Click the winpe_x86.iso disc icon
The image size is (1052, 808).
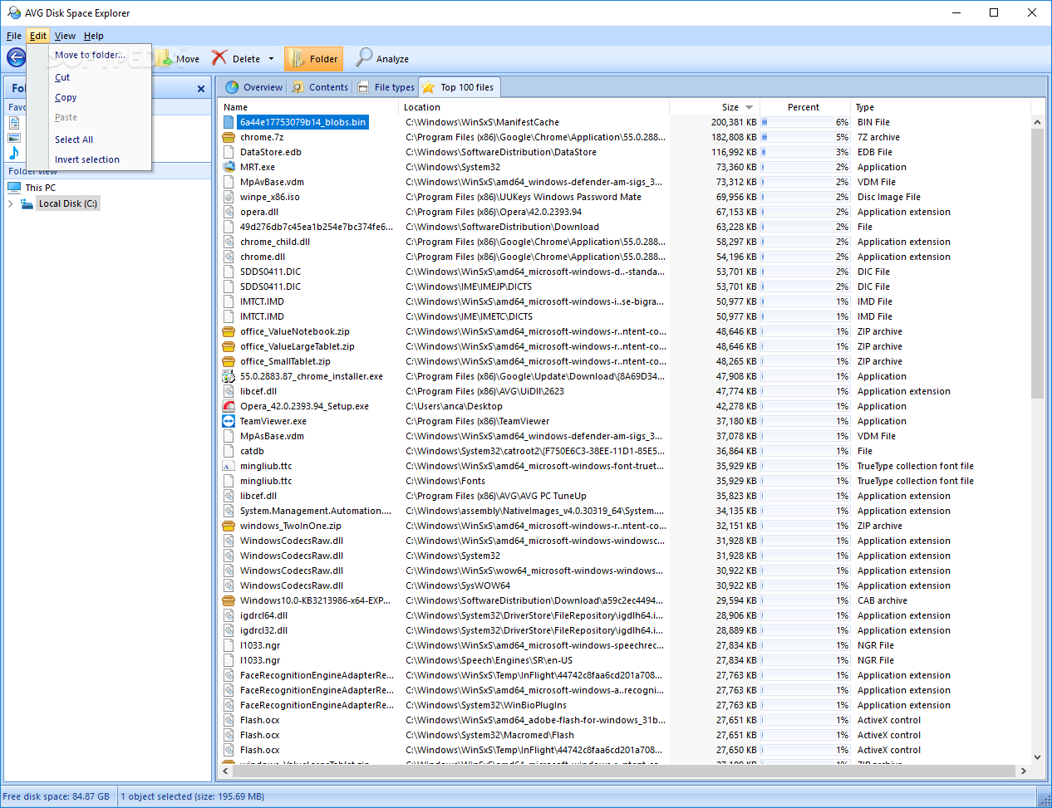pos(229,197)
